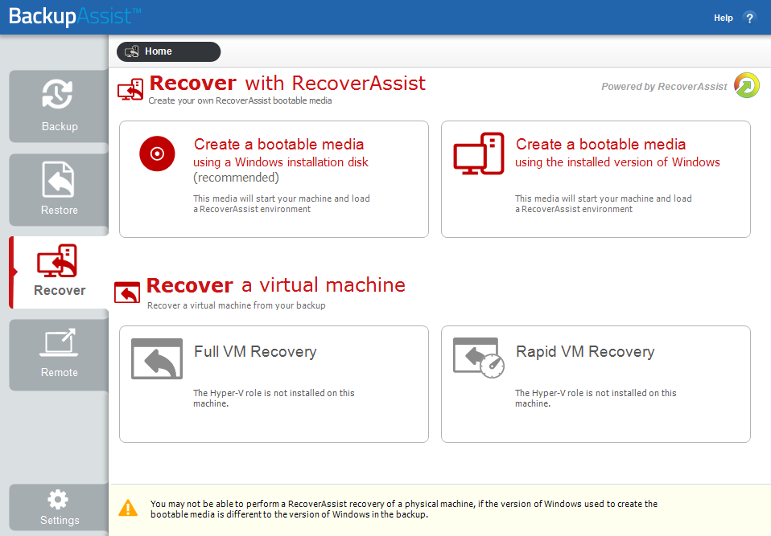Open Settings from the sidebar
771x536 pixels.
59,508
